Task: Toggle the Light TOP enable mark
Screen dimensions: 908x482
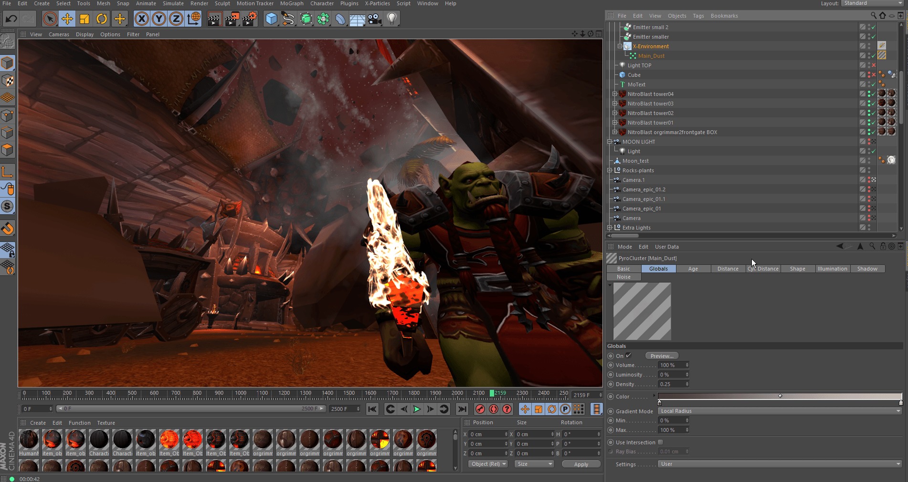Action: (x=874, y=65)
